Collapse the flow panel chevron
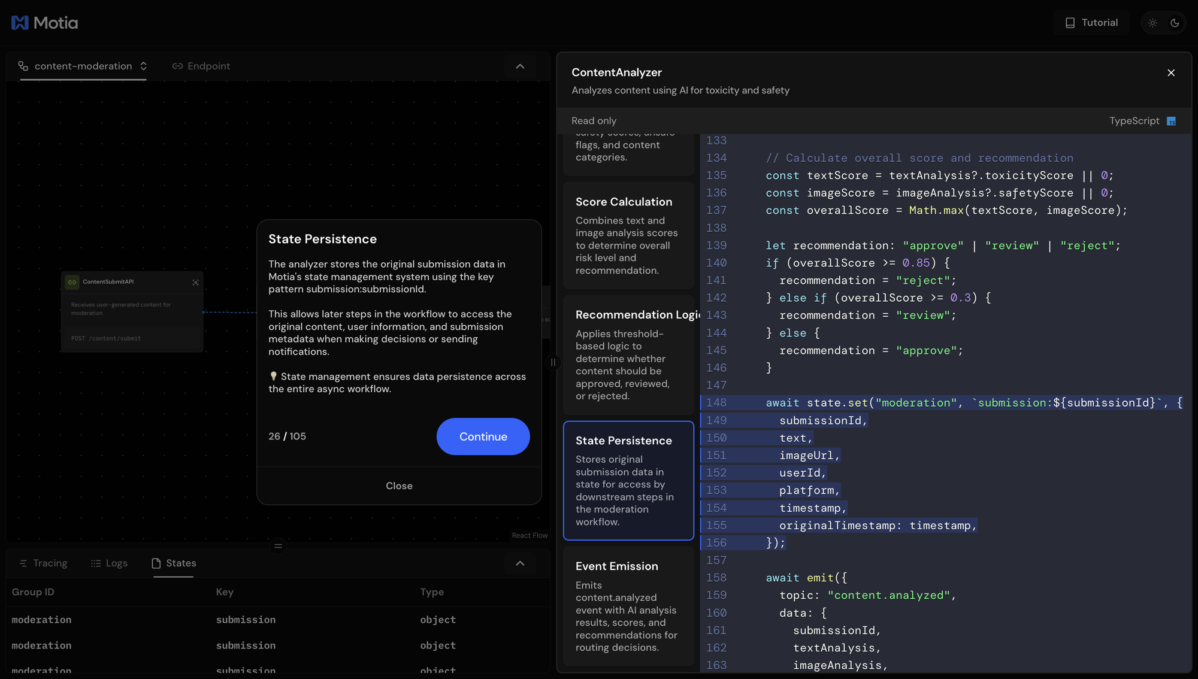 point(520,66)
